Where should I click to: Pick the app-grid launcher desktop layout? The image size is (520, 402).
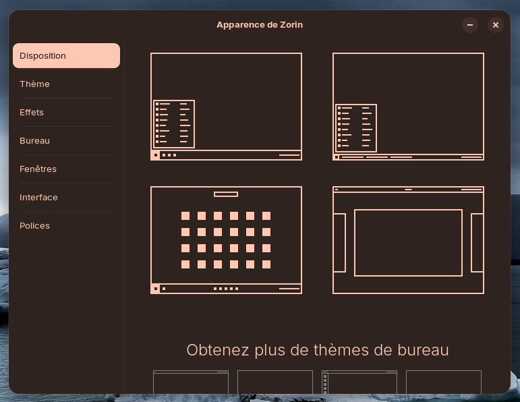[226, 240]
